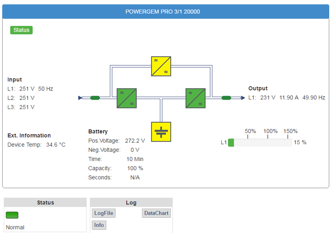Click the battery Capacity value 100 %
The image size is (333, 233).
pyautogui.click(x=135, y=168)
